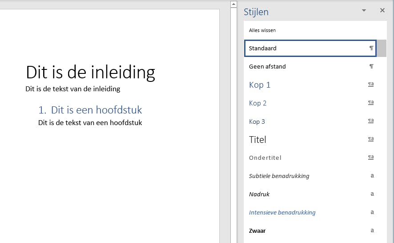Click the linked style icon beside Kop 1

pos(371,85)
